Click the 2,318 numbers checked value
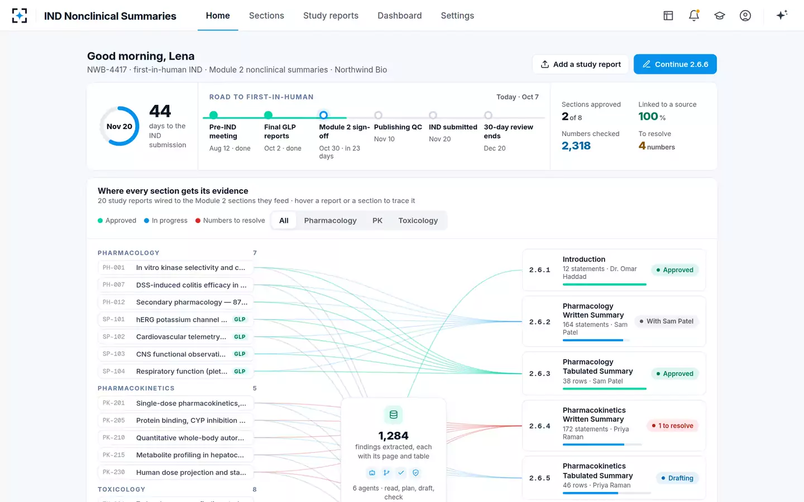 point(576,146)
